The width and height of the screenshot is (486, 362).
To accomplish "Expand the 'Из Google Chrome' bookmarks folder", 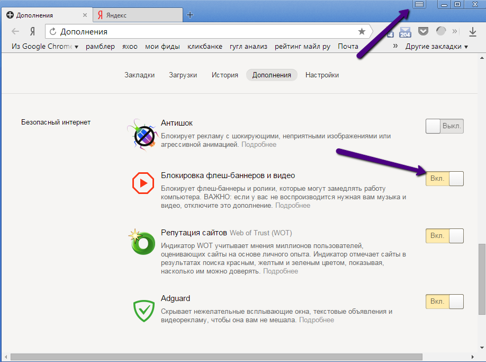I will [45, 47].
